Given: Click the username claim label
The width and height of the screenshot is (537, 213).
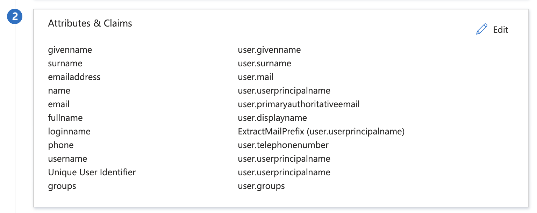Looking at the screenshot, I should coord(67,159).
